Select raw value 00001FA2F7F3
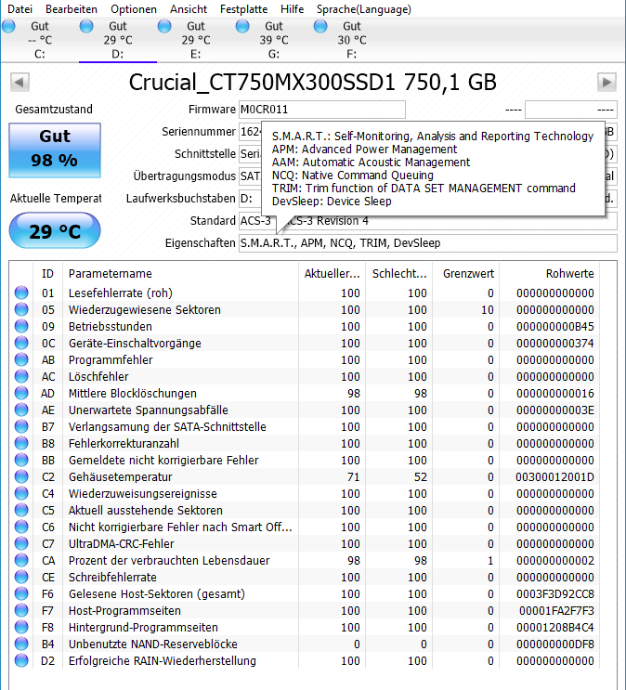 tap(556, 611)
